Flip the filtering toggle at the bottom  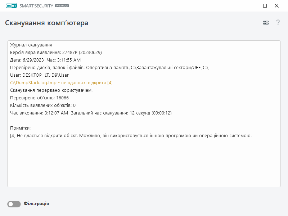coord(14,203)
